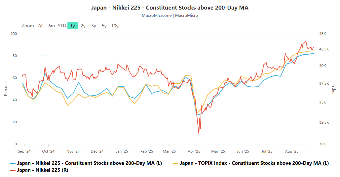Click the red Nikkei 225 legend marker
Image resolution: width=340 pixels, height=177 pixels.
13,170
